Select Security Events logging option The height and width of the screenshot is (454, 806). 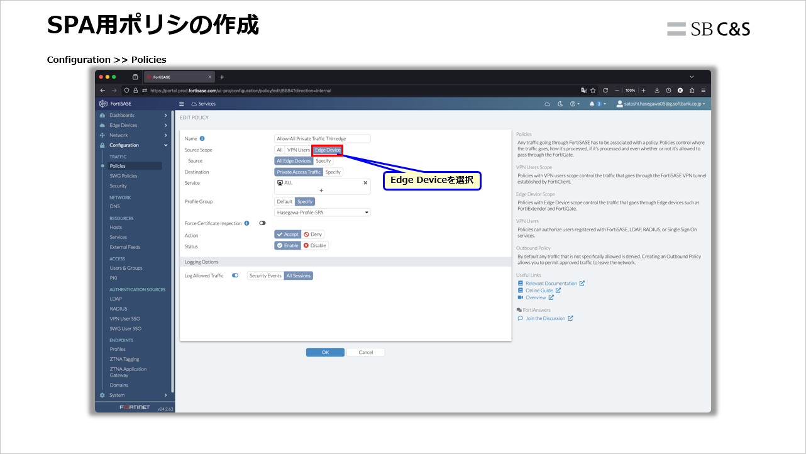click(x=265, y=276)
